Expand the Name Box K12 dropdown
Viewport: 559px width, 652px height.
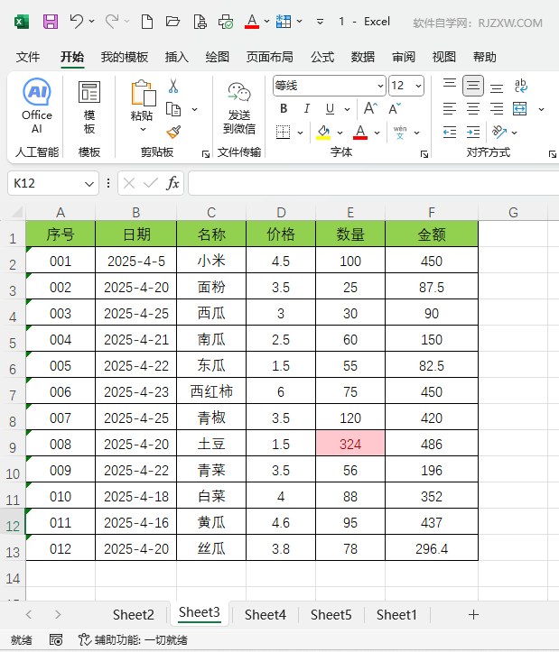point(89,183)
